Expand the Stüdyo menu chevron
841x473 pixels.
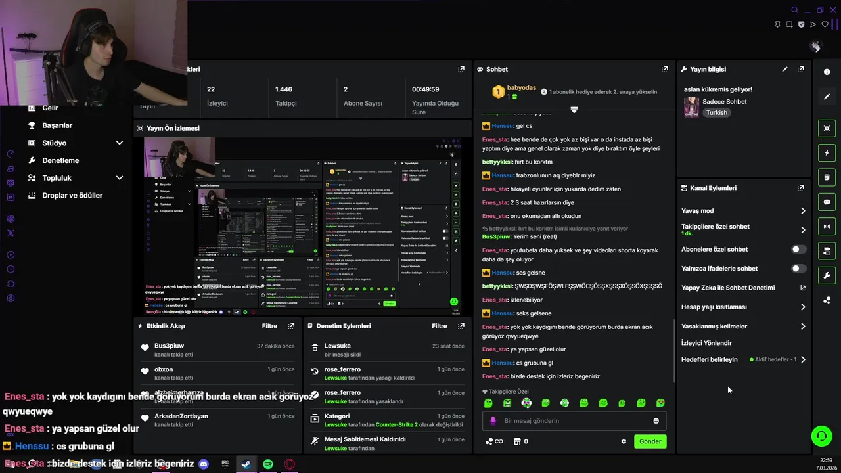pyautogui.click(x=120, y=143)
